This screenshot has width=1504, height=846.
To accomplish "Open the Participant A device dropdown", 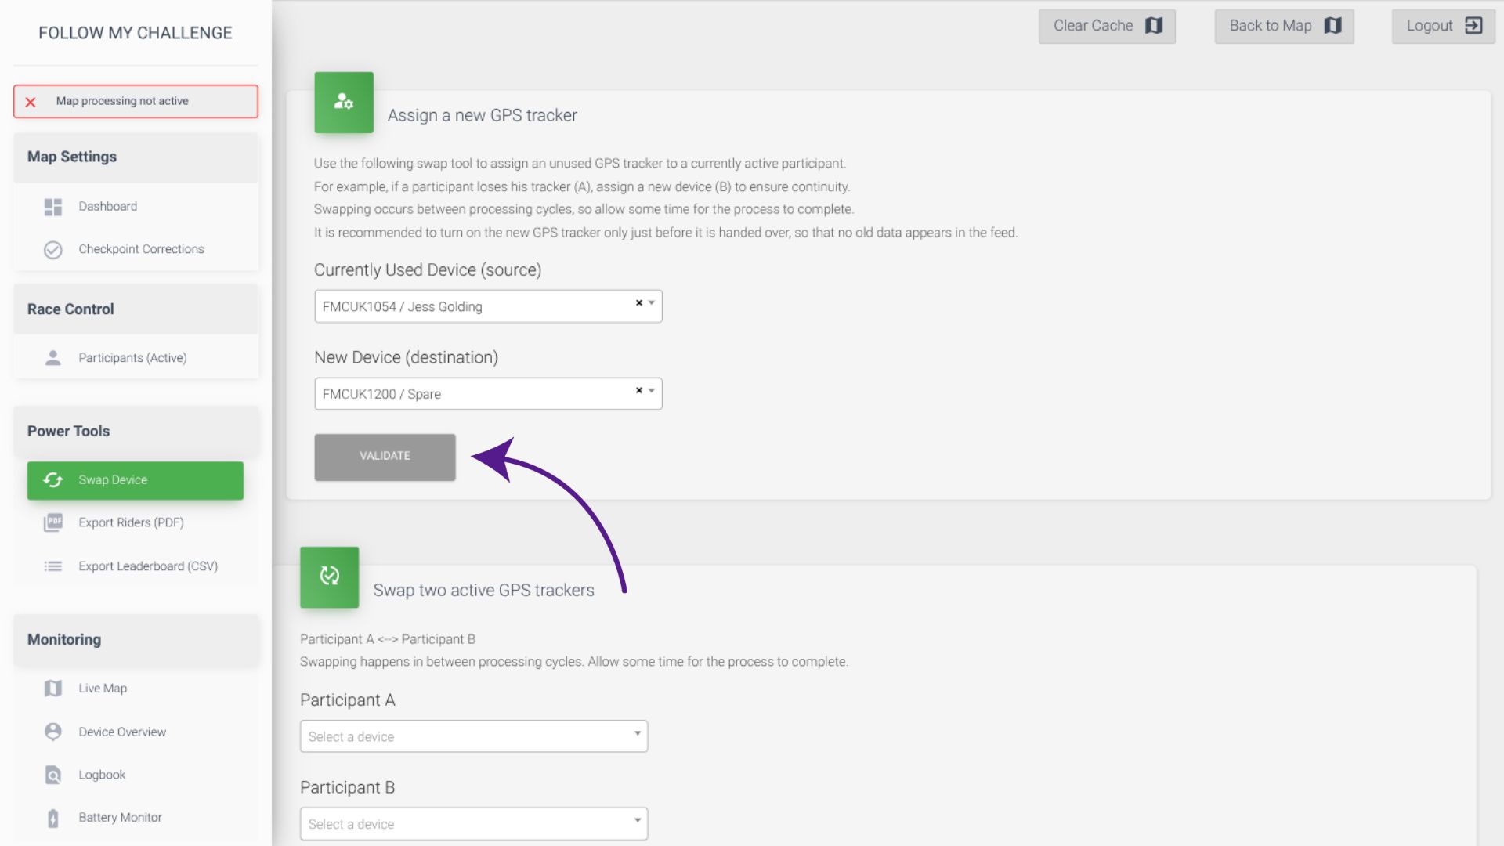I will 473,736.
